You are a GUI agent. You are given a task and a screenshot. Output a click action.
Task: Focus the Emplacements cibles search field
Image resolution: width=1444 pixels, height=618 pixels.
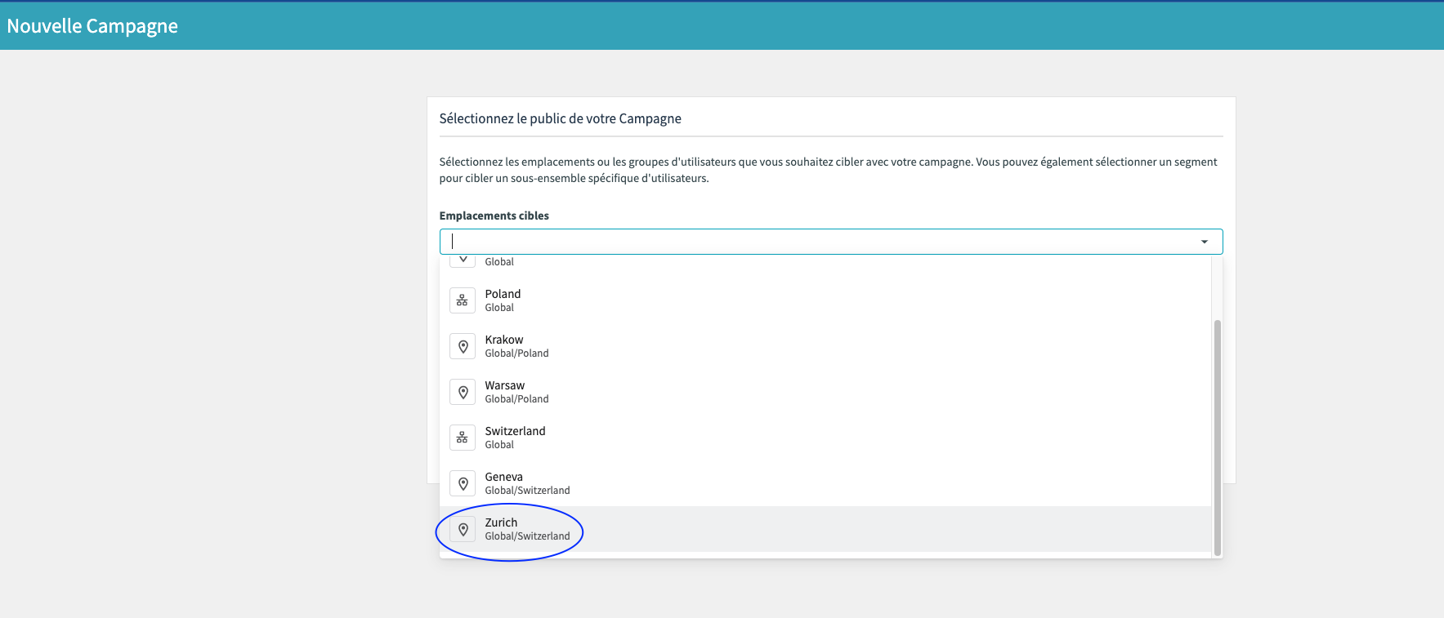coord(817,242)
